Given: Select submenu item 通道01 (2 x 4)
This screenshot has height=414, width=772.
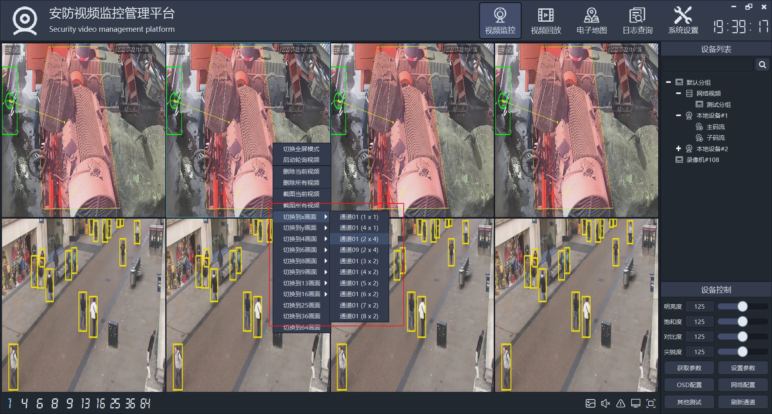Looking at the screenshot, I should coord(359,239).
